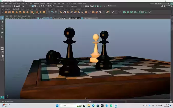Activate the Rotate tool in the toolbox
This screenshot has height=108, width=173.
pyautogui.click(x=2, y=33)
